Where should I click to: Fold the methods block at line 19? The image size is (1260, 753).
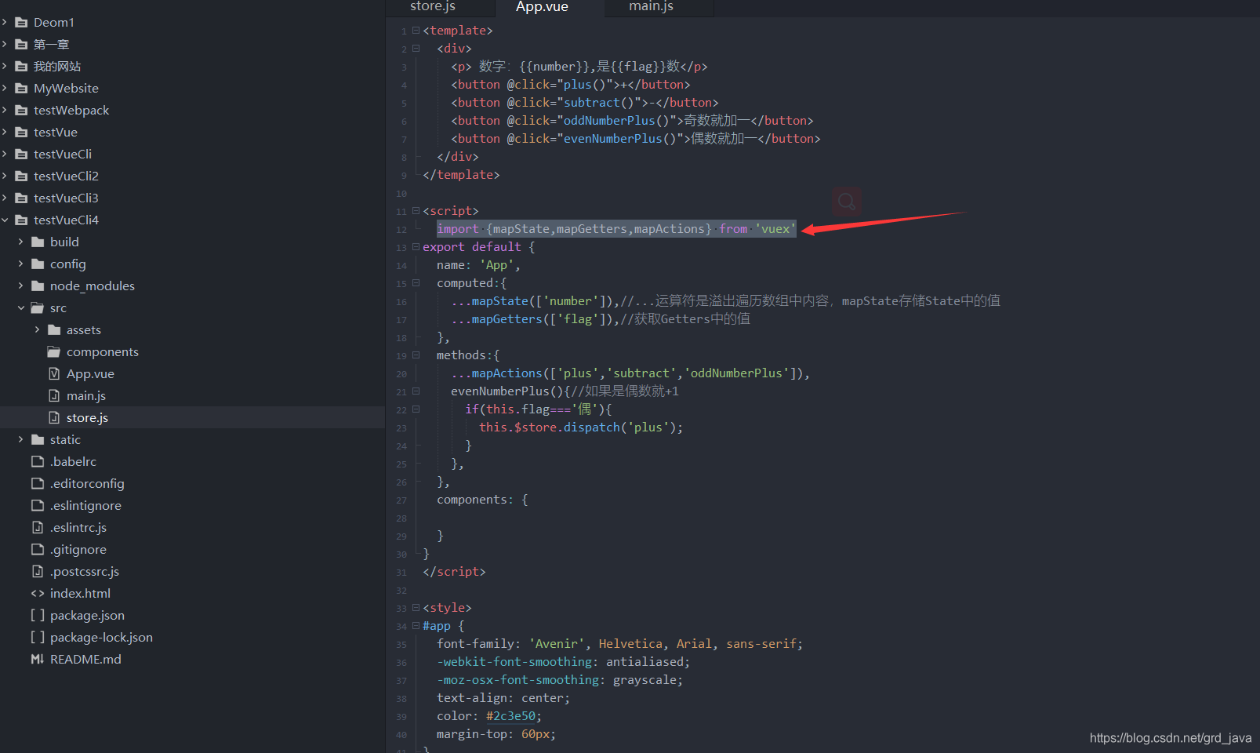coord(416,355)
